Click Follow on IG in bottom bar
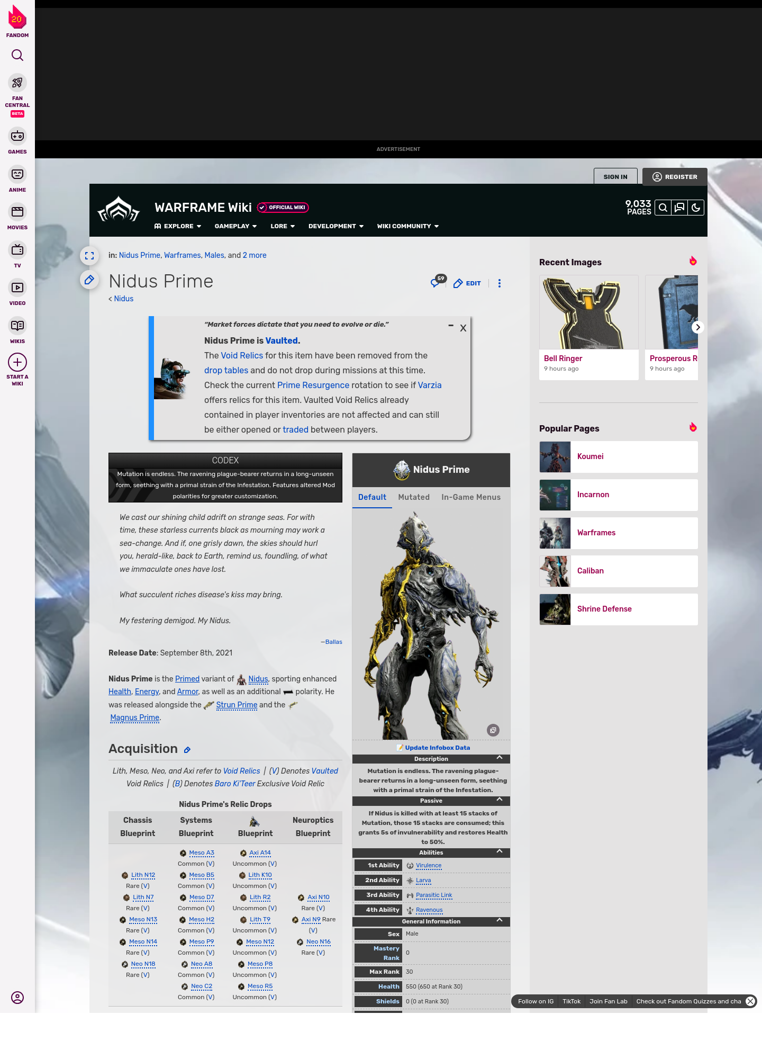The height and width of the screenshot is (1059, 762). pyautogui.click(x=536, y=1001)
